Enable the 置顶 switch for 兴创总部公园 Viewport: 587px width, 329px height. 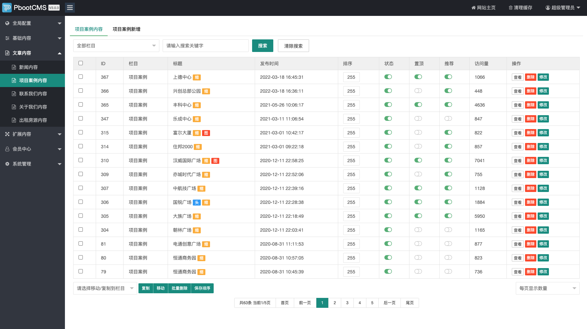pos(418,91)
